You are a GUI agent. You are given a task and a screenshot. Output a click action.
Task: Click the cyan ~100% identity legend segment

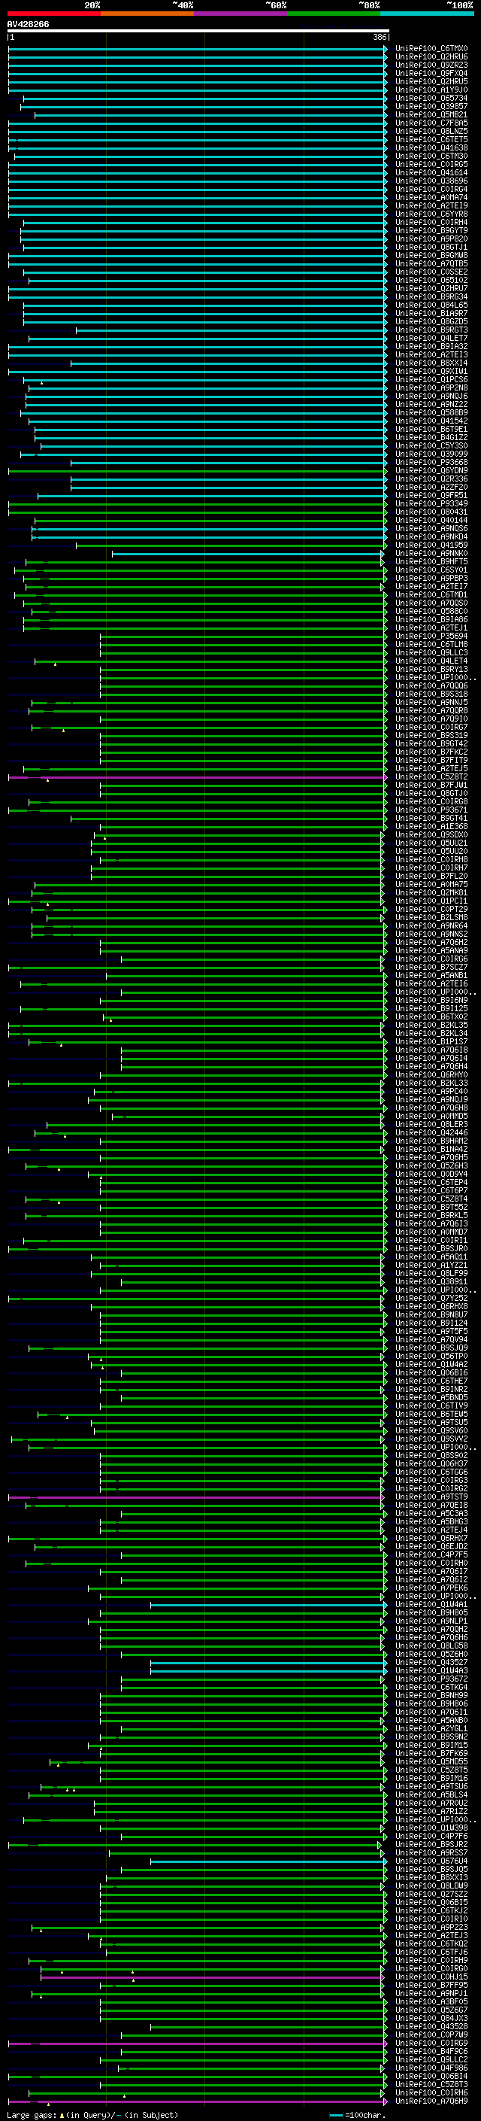(428, 14)
